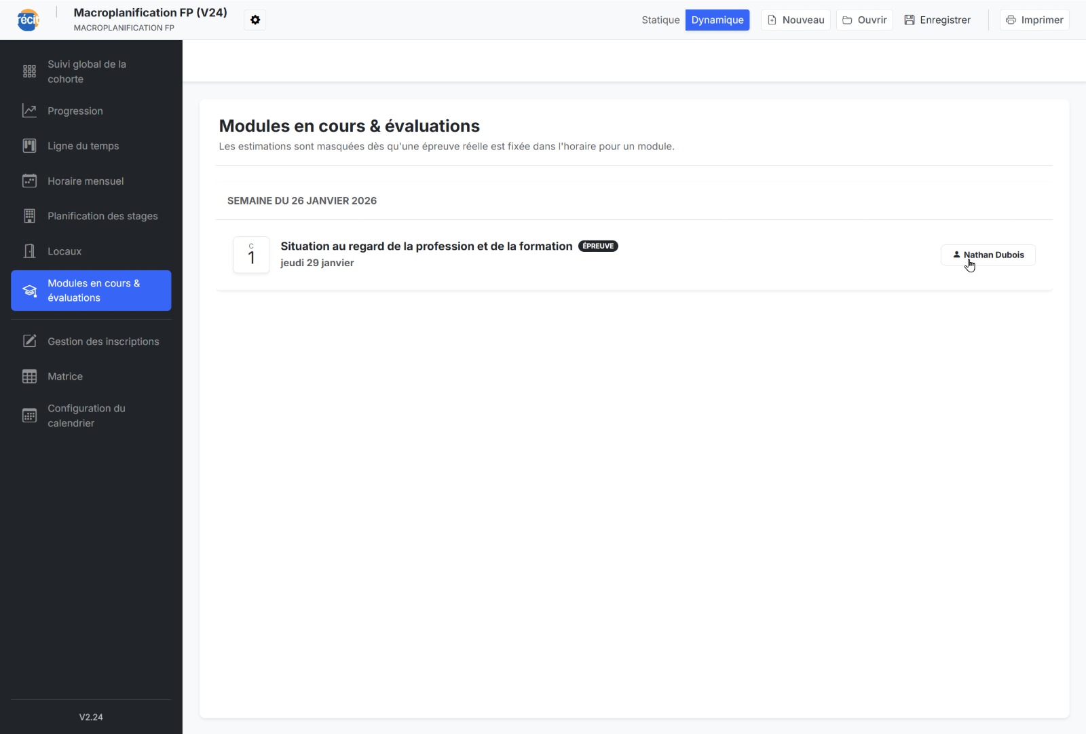
Task: Open Suivi global de la cohorte grid icon
Action: coord(29,72)
